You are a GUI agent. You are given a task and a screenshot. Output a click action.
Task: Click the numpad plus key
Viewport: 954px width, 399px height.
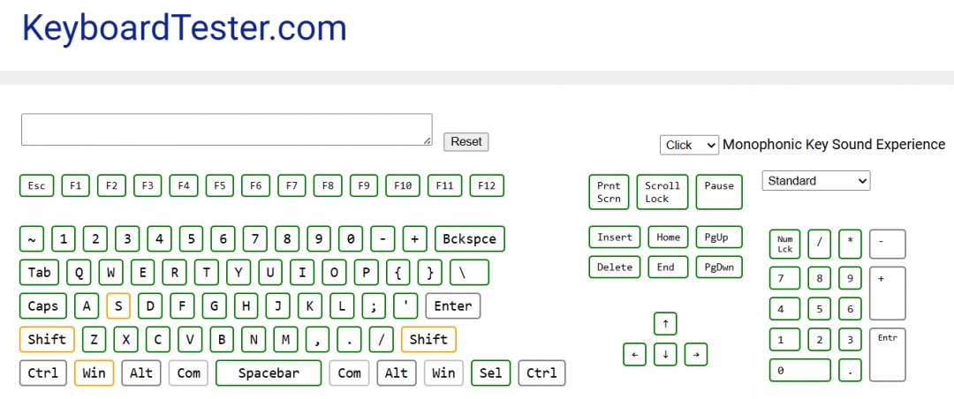[x=887, y=293]
